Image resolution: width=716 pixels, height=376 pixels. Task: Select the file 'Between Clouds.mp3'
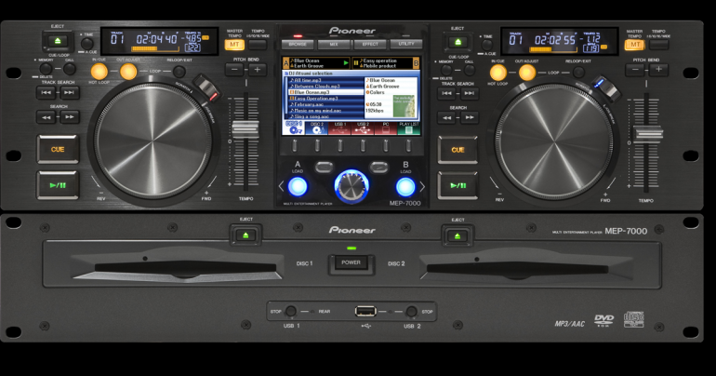click(326, 86)
